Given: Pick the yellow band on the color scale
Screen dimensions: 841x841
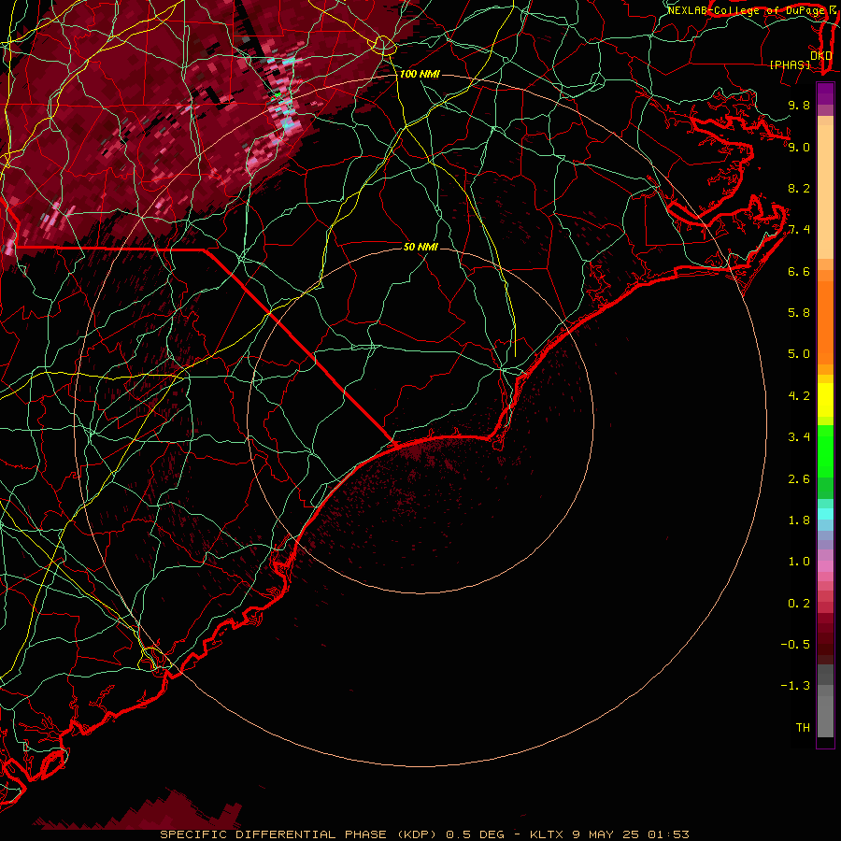Looking at the screenshot, I should point(825,400).
